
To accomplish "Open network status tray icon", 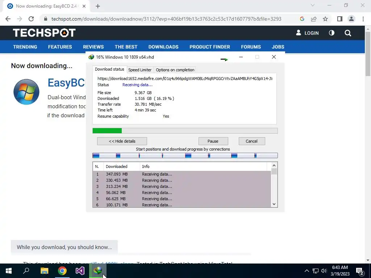I will 316,271.
